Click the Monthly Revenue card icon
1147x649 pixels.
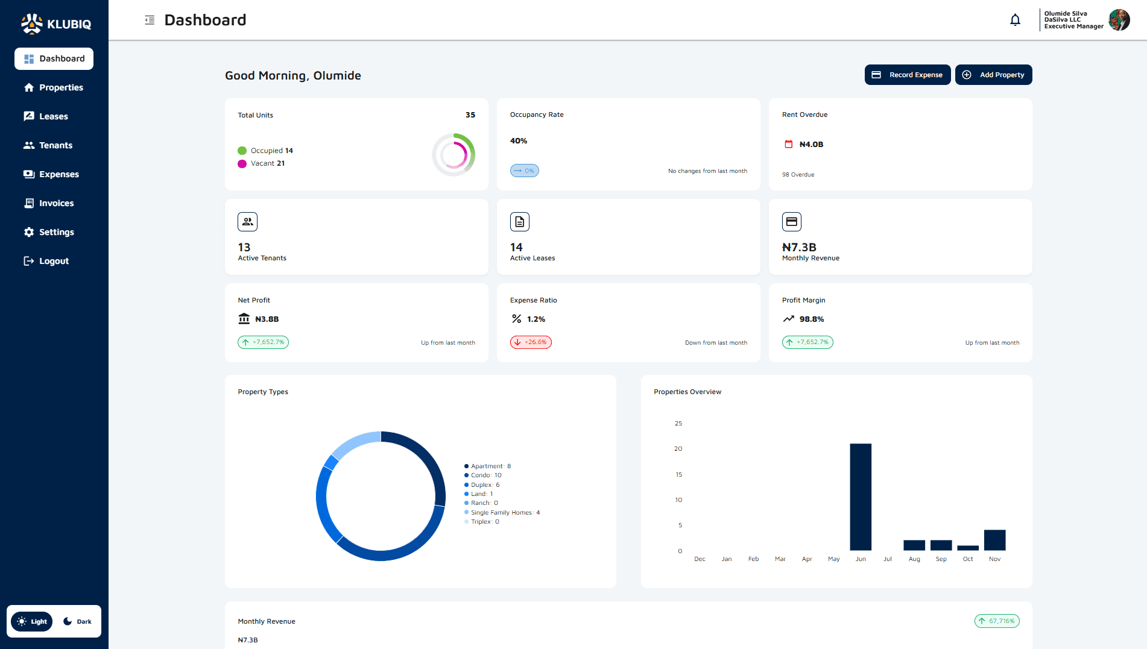(791, 221)
